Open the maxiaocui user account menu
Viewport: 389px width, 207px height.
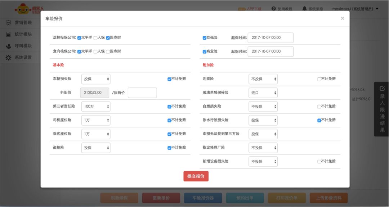(x=355, y=9)
